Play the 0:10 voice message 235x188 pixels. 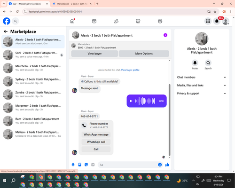(x=131, y=101)
